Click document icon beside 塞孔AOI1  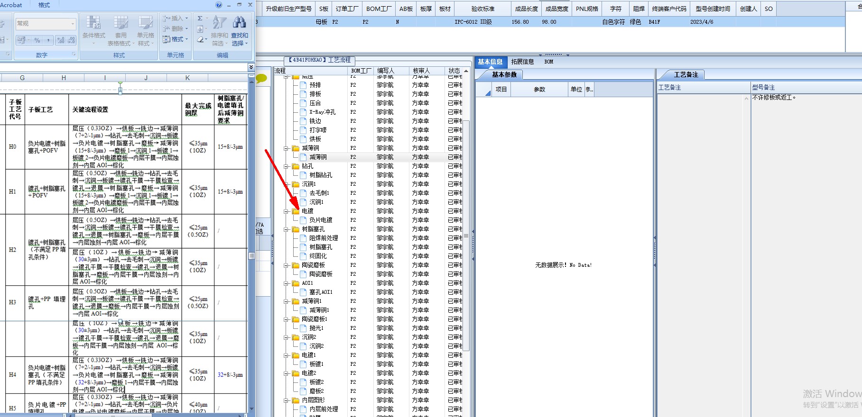(303, 292)
